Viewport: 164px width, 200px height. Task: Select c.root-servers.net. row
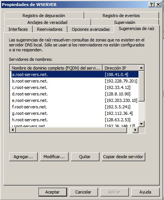click(75, 87)
